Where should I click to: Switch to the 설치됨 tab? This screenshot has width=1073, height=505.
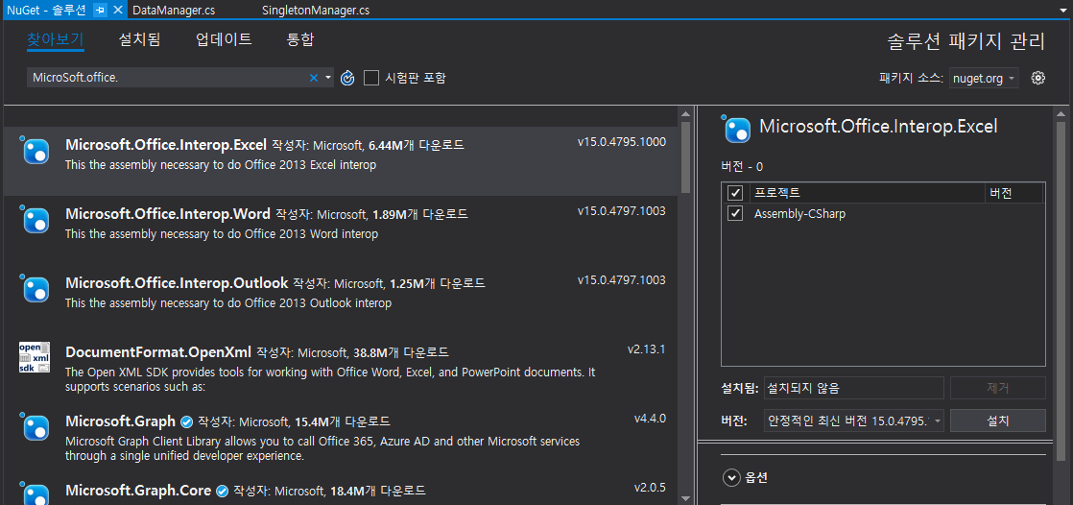[139, 39]
